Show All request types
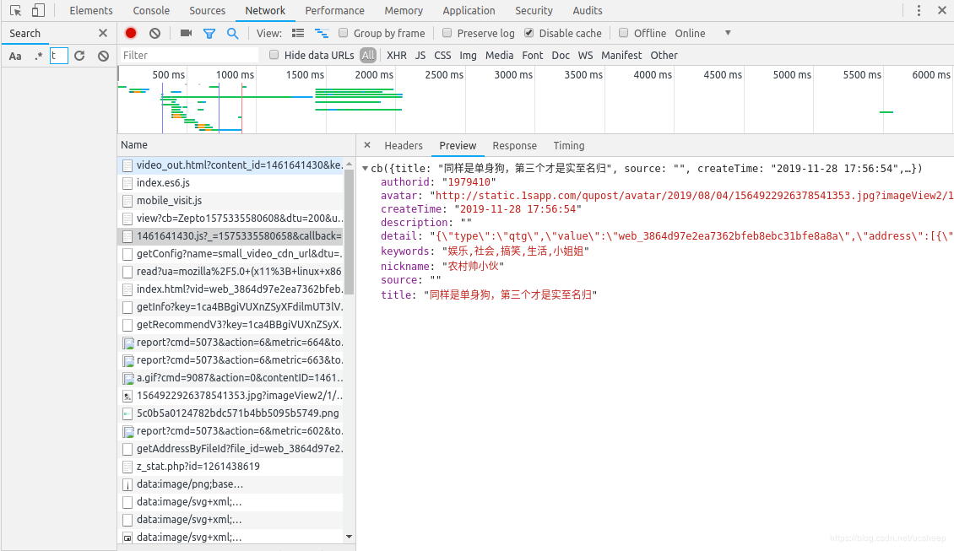The width and height of the screenshot is (954, 551). point(368,56)
